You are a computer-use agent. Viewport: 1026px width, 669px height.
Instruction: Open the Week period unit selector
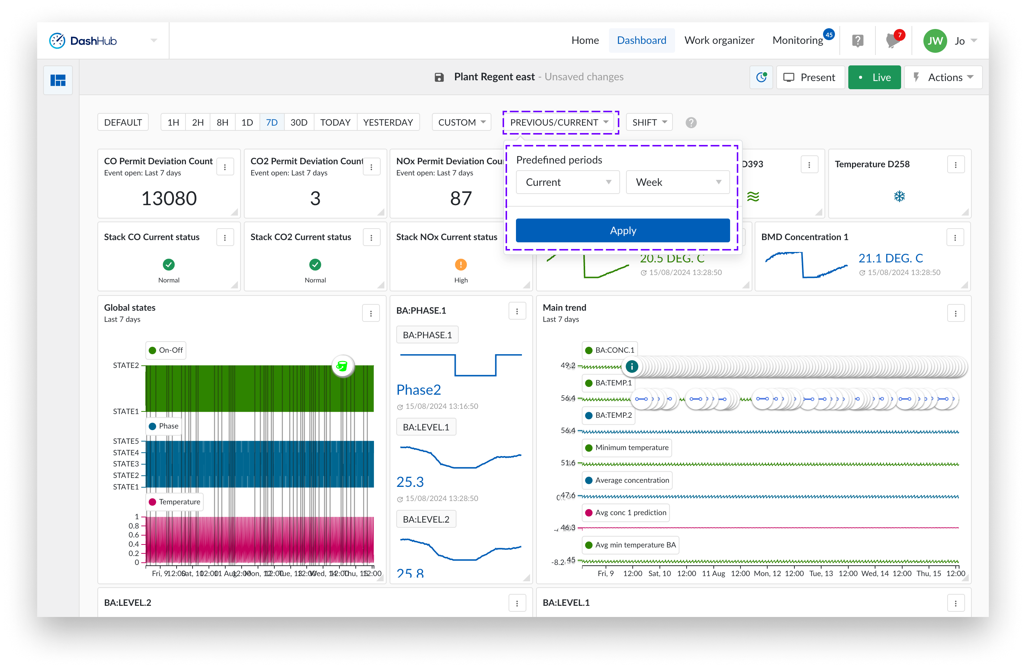point(677,183)
